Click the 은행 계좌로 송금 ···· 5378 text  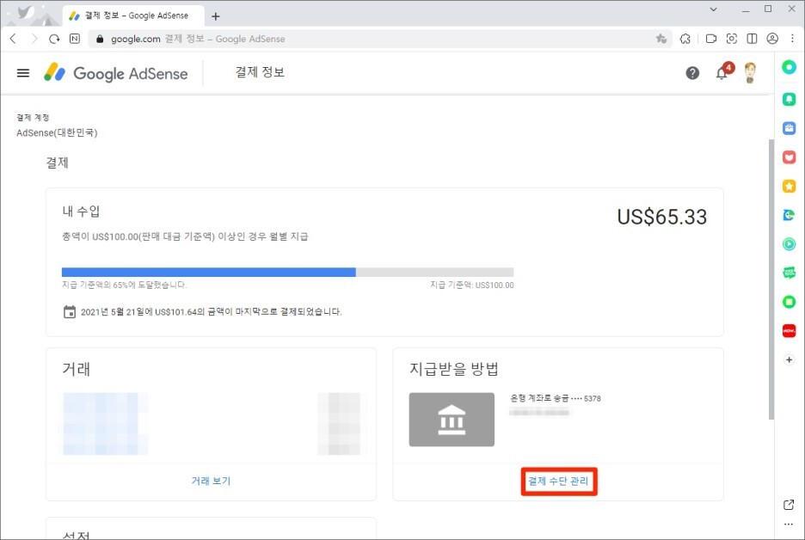pos(556,398)
